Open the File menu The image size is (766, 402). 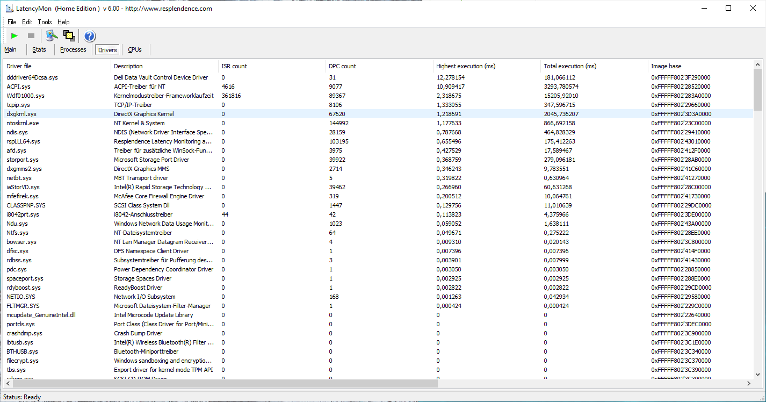(12, 22)
